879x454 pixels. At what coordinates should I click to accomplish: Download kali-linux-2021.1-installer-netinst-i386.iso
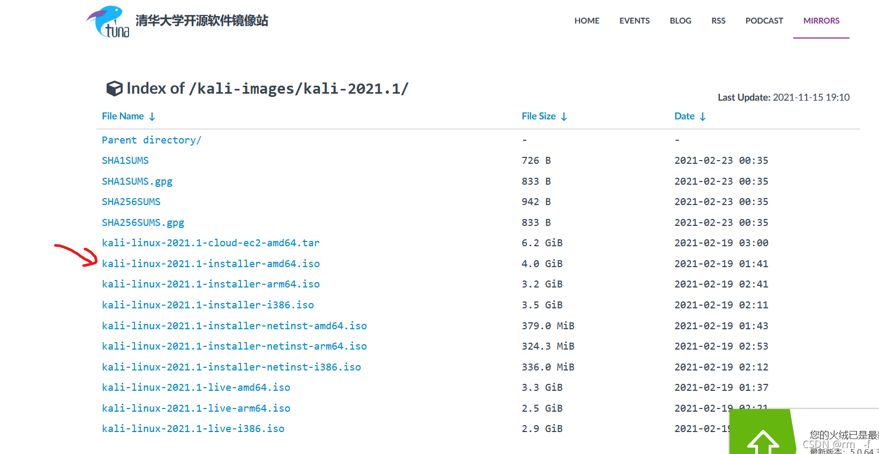(231, 367)
